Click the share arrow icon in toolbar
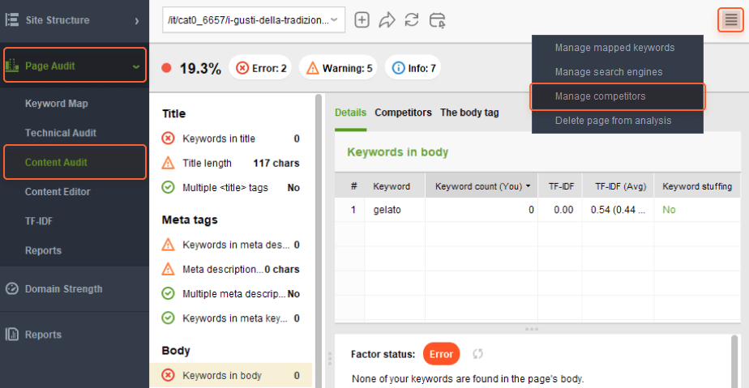Image resolution: width=749 pixels, height=388 pixels. pyautogui.click(x=387, y=20)
